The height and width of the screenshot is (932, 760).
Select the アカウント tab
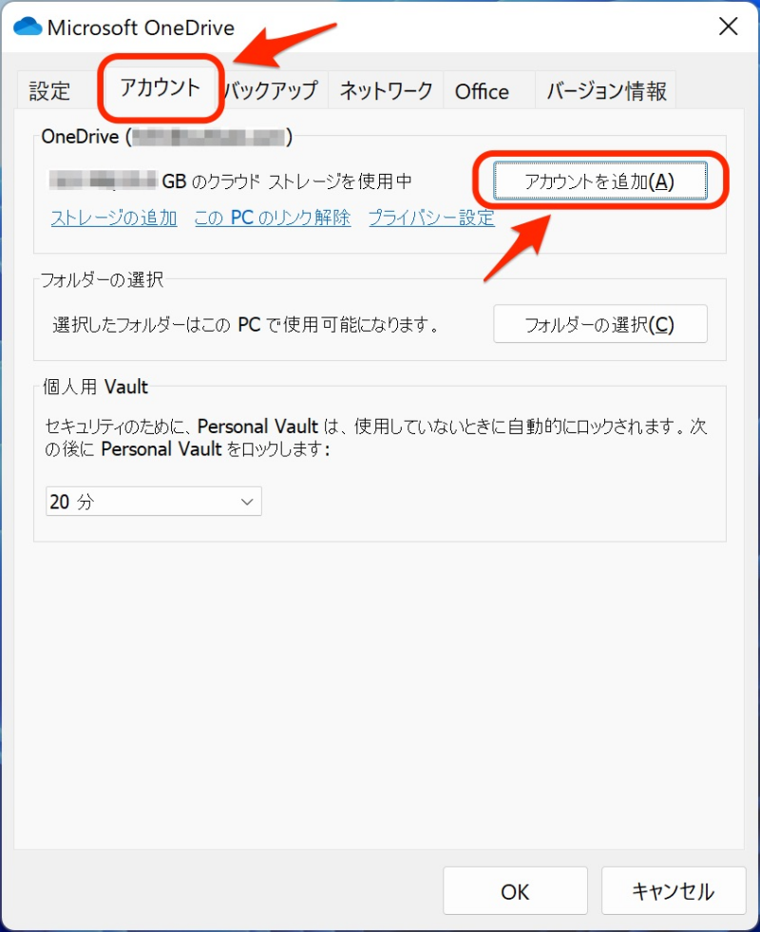pos(161,88)
